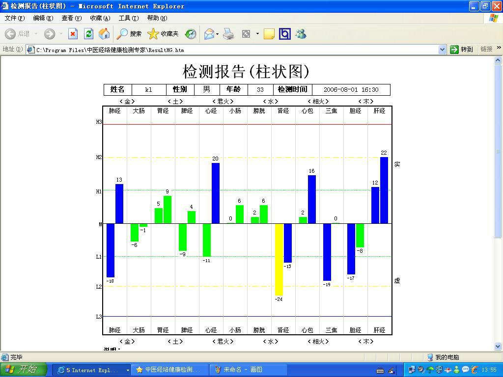This screenshot has width=503, height=377.
Task: Open the Favorites (收藏夹) star
Action: [x=163, y=34]
